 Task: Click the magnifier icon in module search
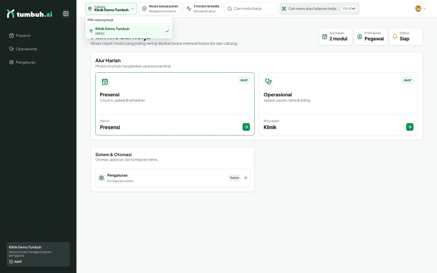pos(230,9)
